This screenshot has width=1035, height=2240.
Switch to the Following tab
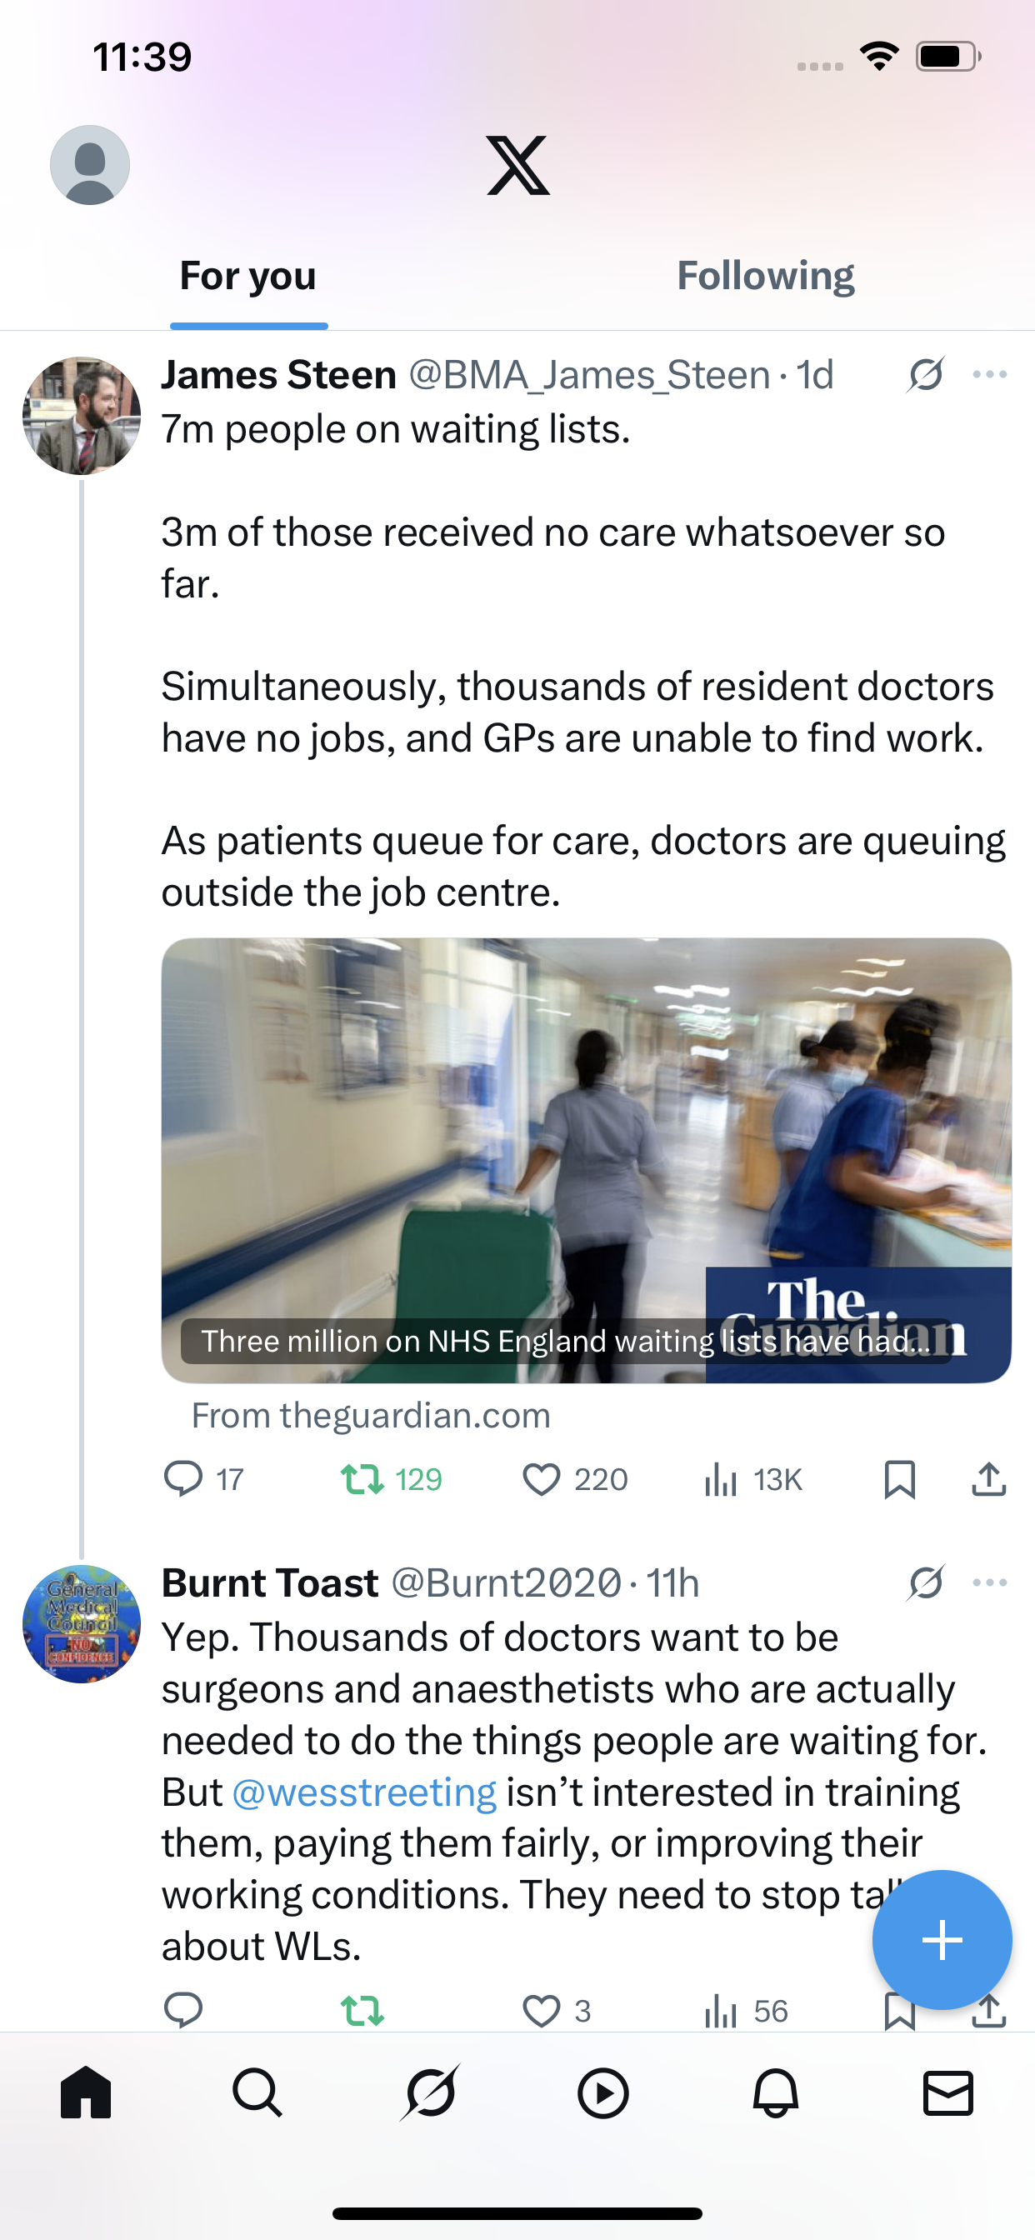coord(765,277)
